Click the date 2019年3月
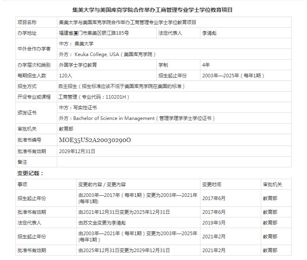This screenshot has width=307, height=260. (214, 223)
